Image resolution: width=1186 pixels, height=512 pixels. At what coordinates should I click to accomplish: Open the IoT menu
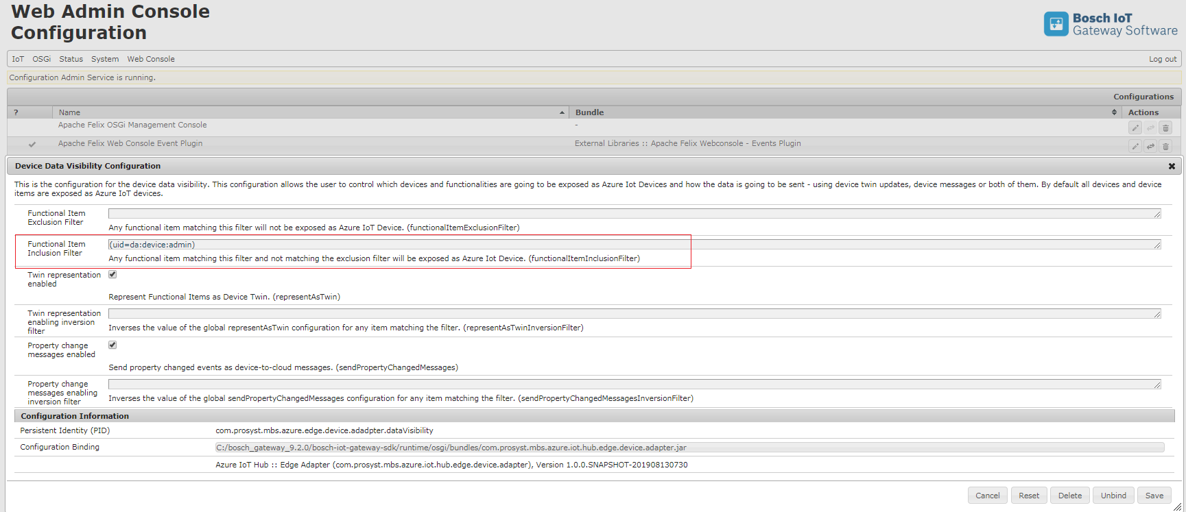tap(18, 59)
